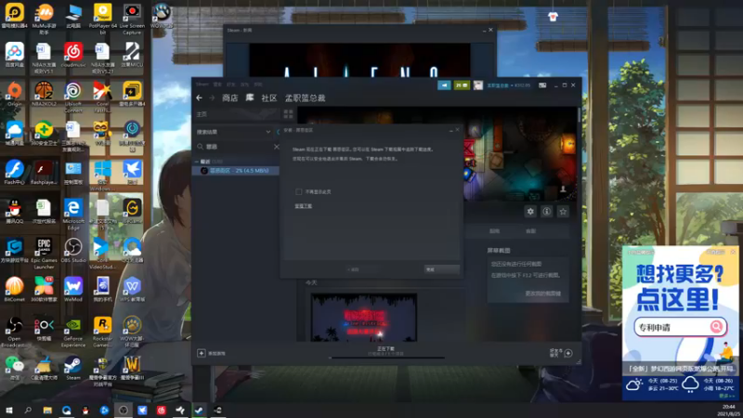Click Steam announcements megaphone button
The height and width of the screenshot is (418, 743).
(444, 85)
